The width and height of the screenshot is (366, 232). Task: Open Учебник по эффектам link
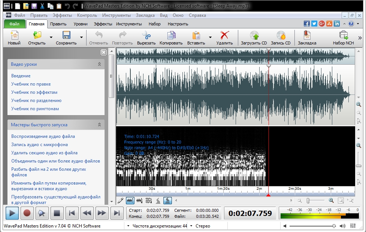pos(34,92)
